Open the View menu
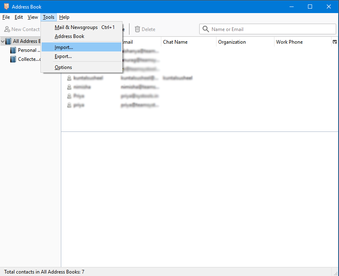The width and height of the screenshot is (339, 276). (33, 17)
